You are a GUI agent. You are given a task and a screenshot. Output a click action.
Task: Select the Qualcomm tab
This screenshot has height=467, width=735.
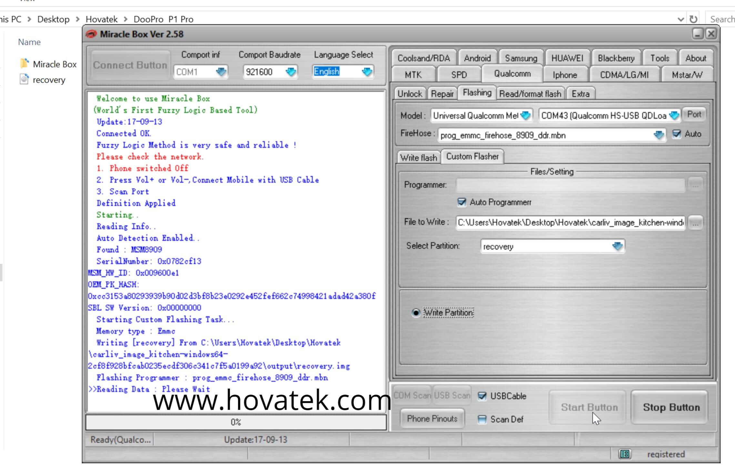pos(512,74)
